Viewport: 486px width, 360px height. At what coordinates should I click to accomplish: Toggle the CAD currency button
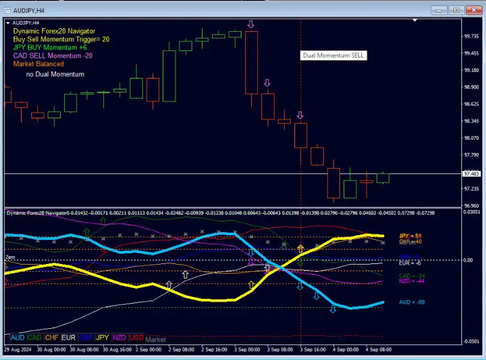pyautogui.click(x=35, y=338)
